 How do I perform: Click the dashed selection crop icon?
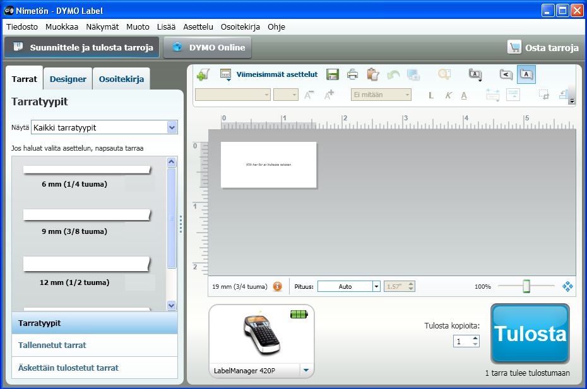pyautogui.click(x=543, y=95)
